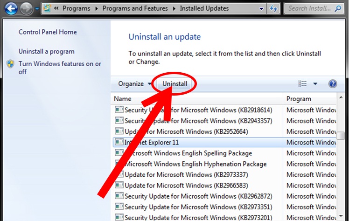
Task: Sort list by Program column header
Action: point(310,99)
